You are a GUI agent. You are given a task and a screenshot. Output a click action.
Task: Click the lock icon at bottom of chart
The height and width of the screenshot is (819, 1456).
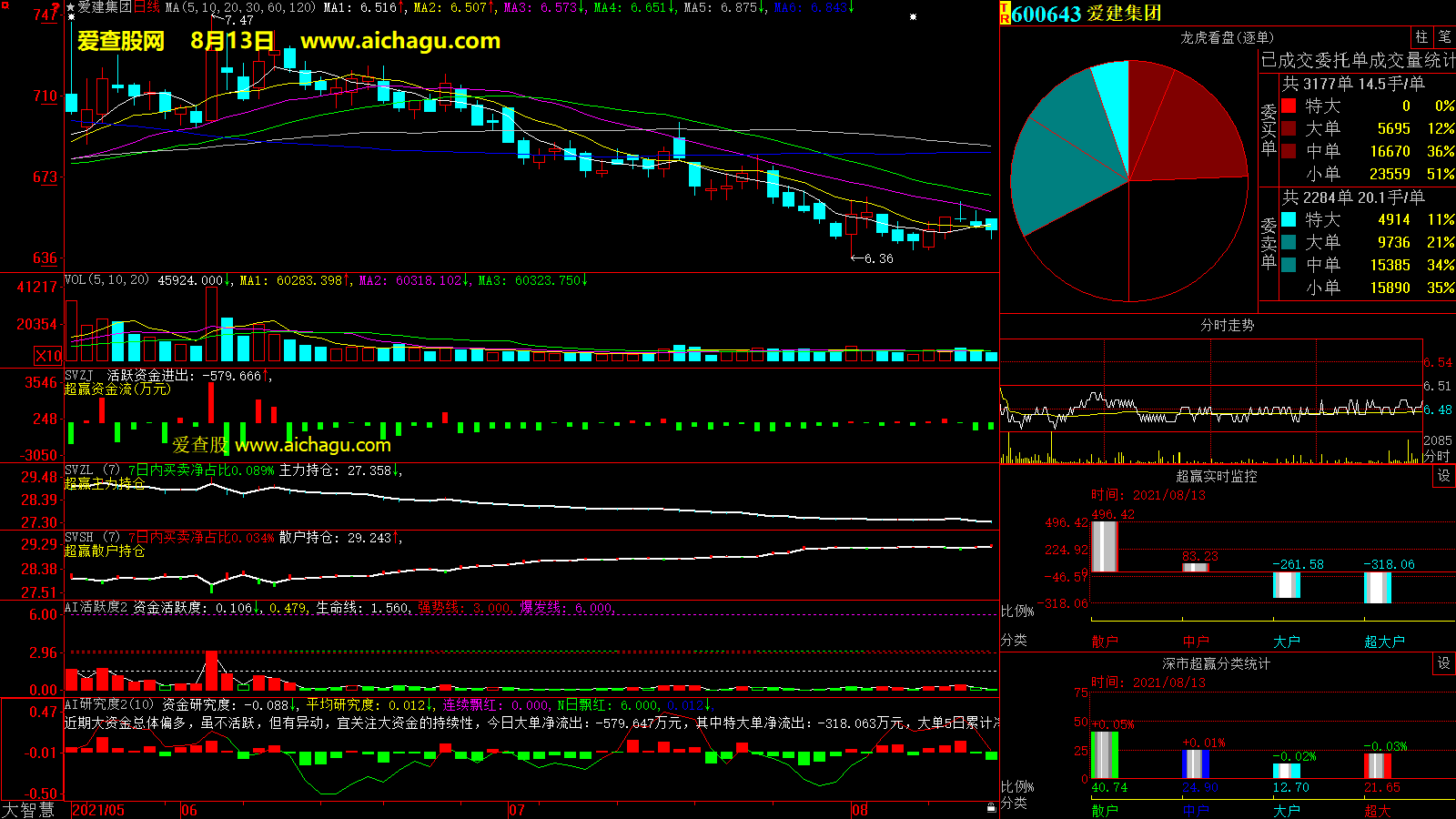[991, 807]
